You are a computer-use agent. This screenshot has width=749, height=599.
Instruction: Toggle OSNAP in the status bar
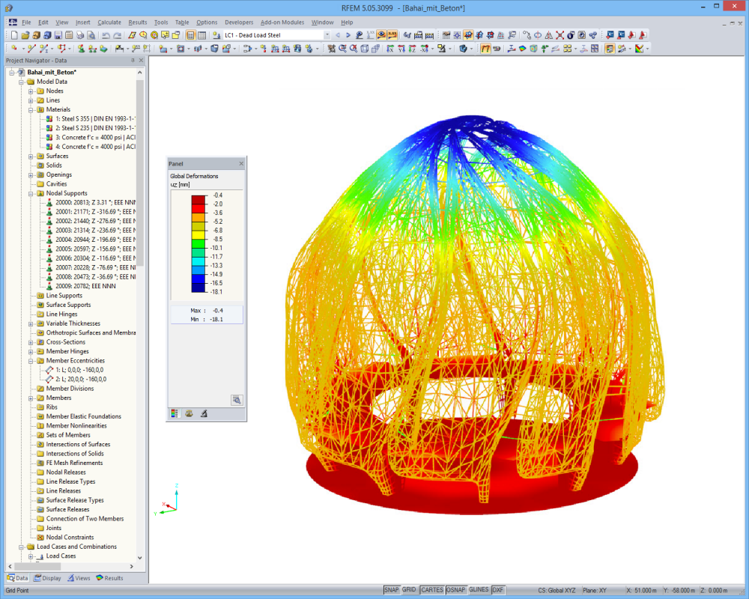click(x=455, y=589)
